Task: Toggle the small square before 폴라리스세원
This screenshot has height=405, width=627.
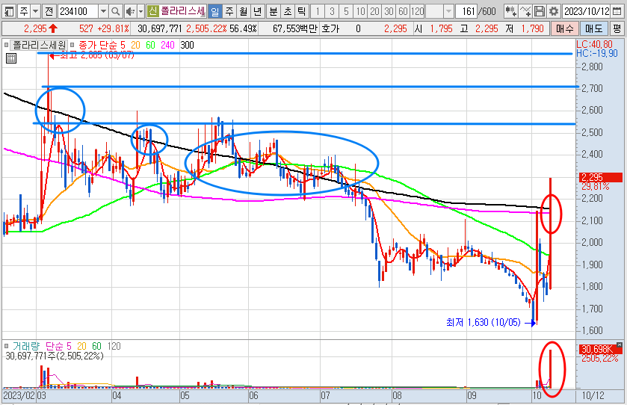Action: click(x=6, y=45)
